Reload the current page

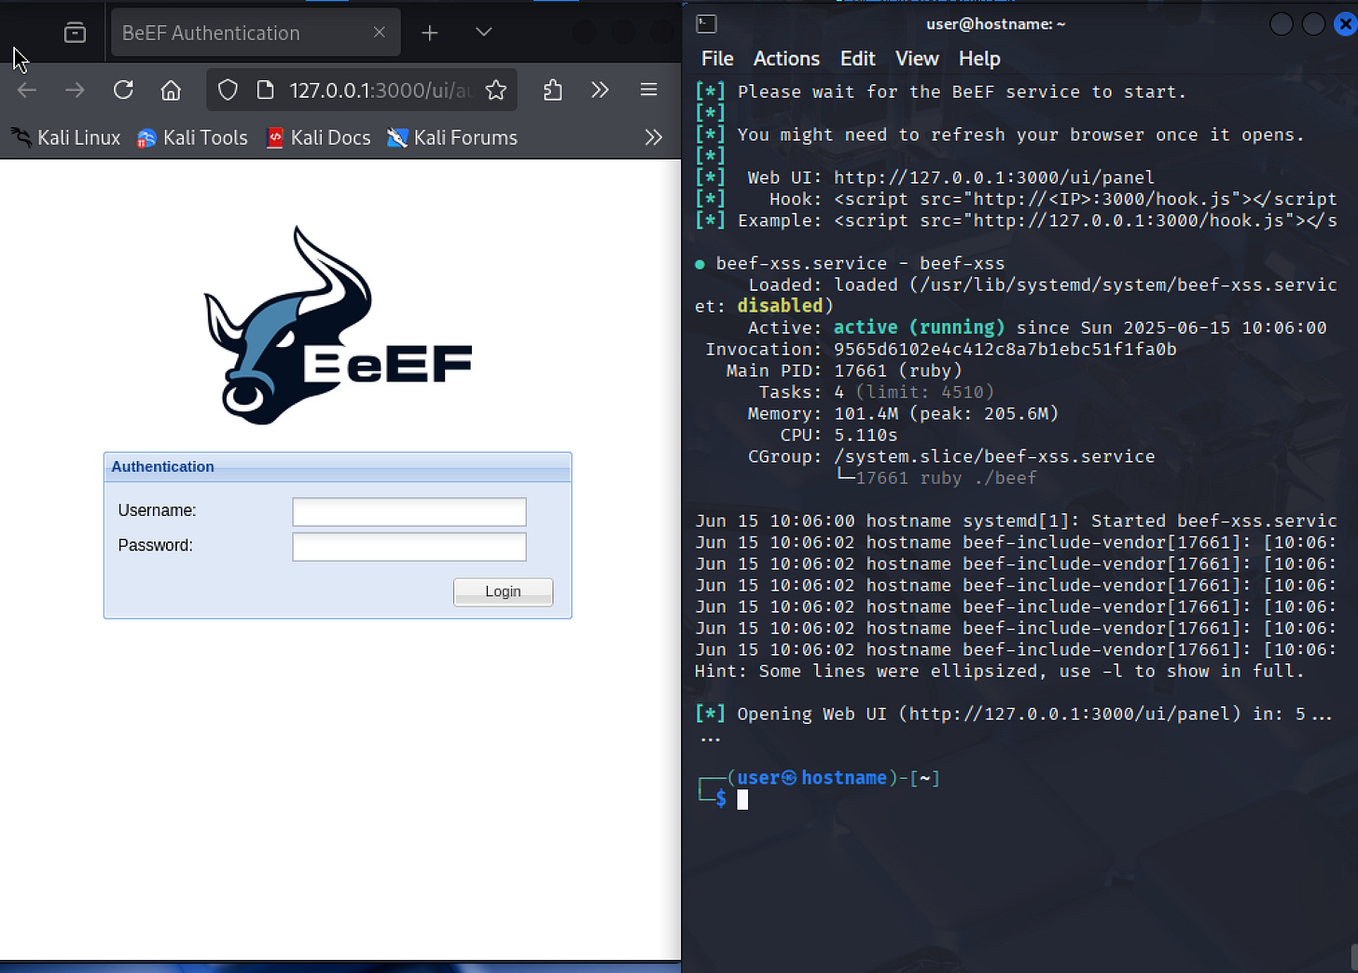pos(123,90)
